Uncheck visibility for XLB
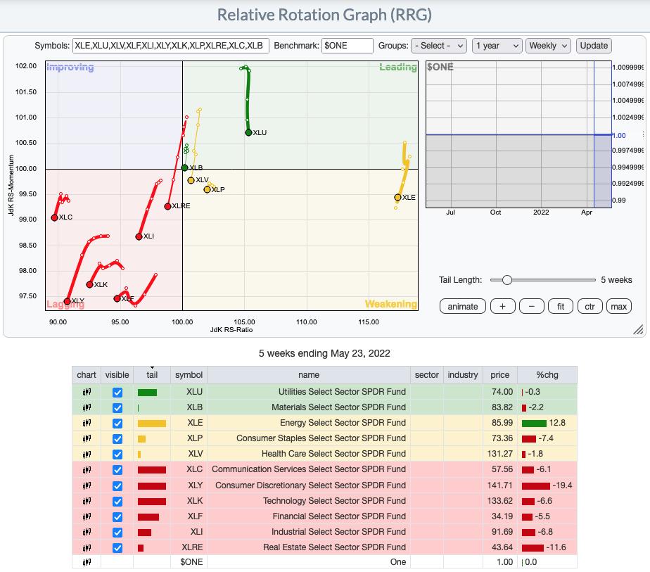The image size is (650, 572). point(117,408)
